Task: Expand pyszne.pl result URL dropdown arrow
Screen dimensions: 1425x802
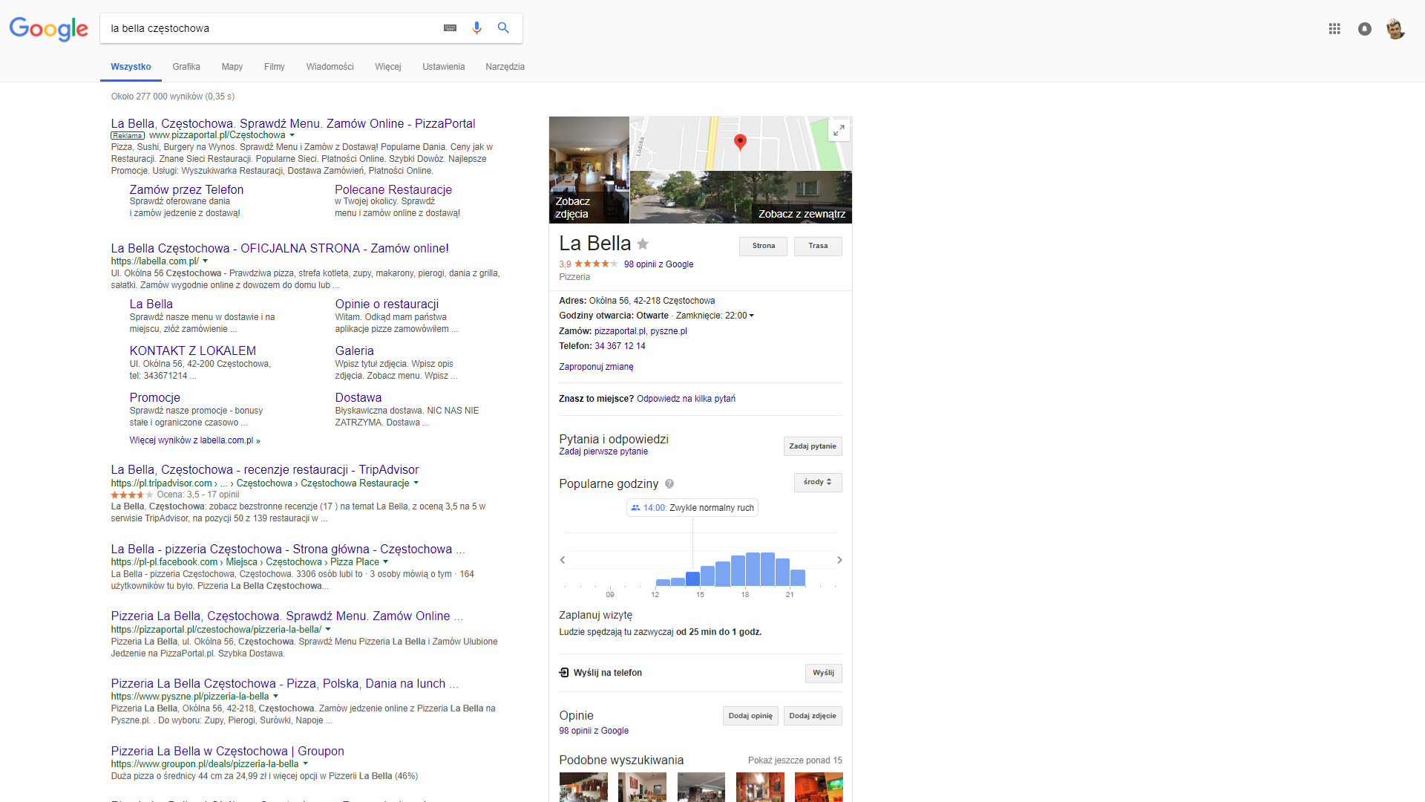Action: [275, 697]
